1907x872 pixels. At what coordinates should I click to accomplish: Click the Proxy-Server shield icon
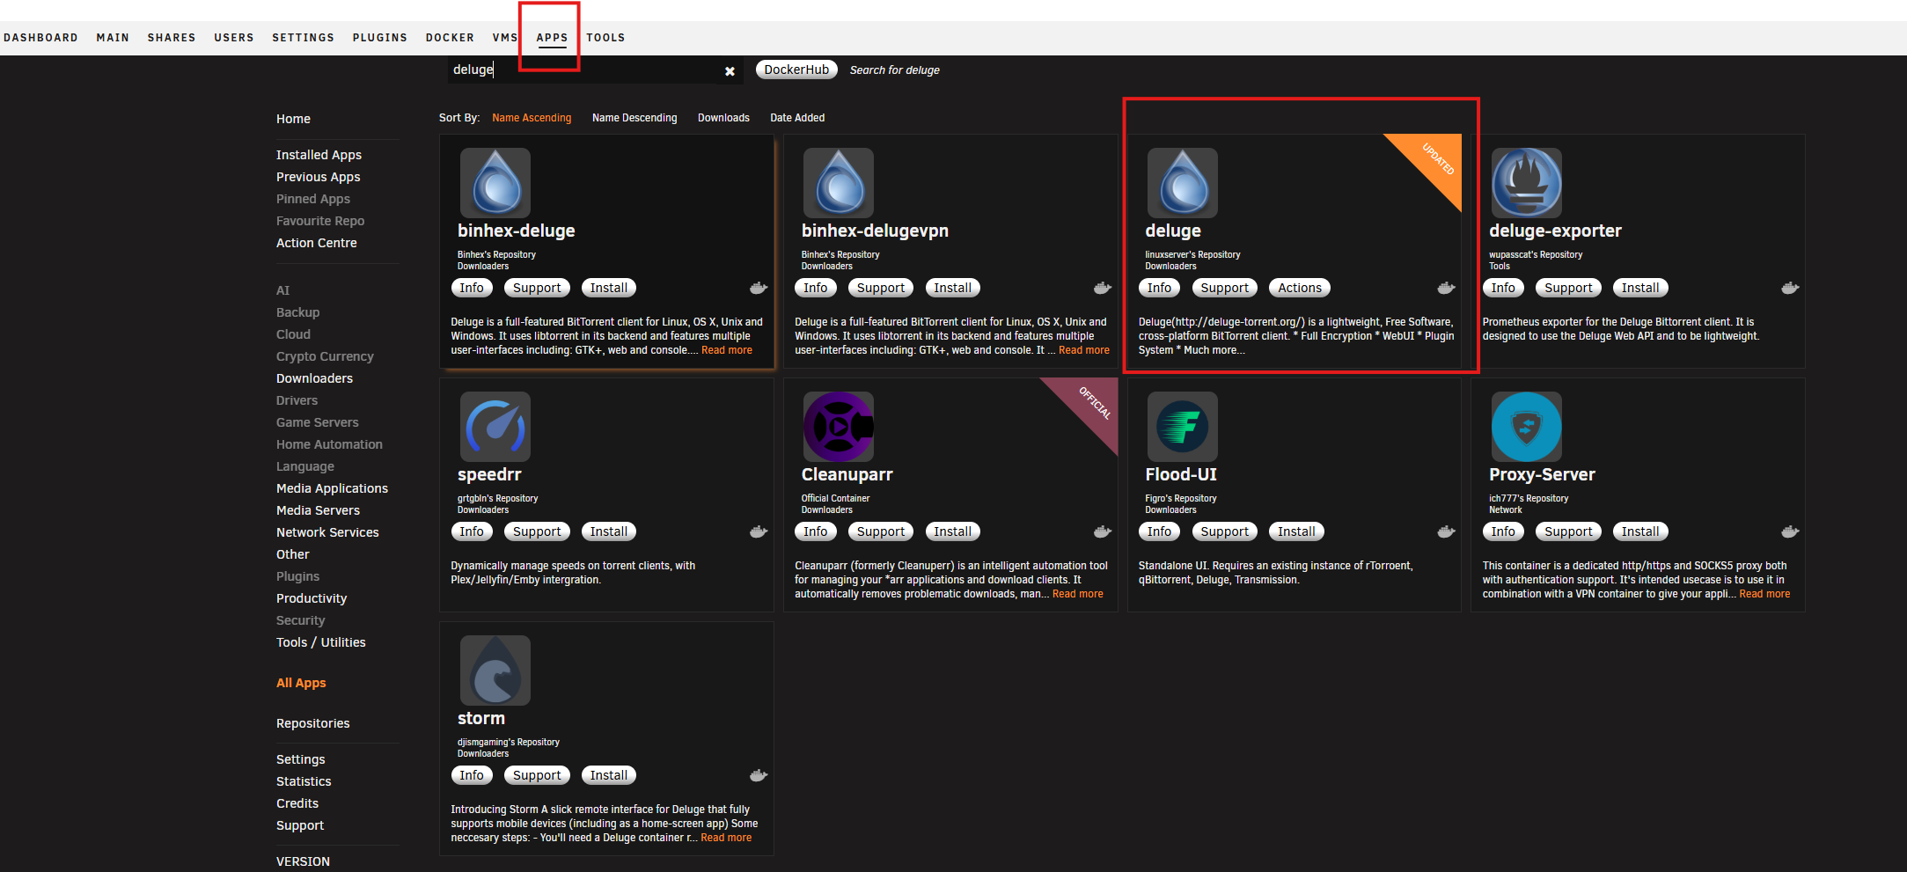click(x=1527, y=427)
